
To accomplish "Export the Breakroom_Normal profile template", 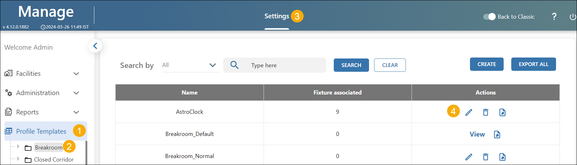I will pyautogui.click(x=502, y=157).
